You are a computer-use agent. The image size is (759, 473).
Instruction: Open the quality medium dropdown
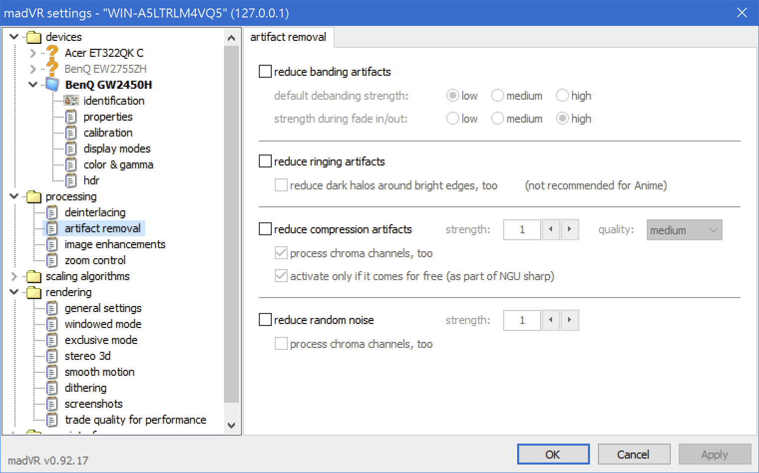684,230
